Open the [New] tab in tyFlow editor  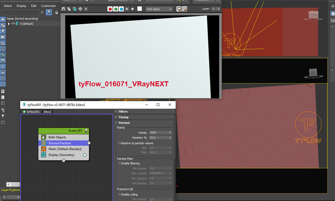point(47,112)
